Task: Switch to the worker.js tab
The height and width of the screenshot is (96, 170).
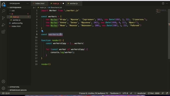Action: click(74, 3)
